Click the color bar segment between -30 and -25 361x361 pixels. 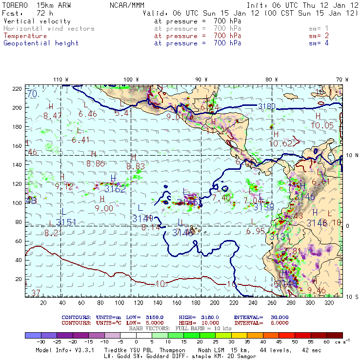pos(49,336)
